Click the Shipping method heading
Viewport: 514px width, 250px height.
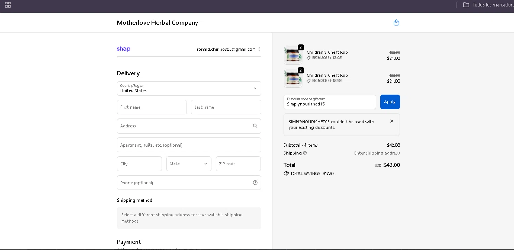coord(134,200)
